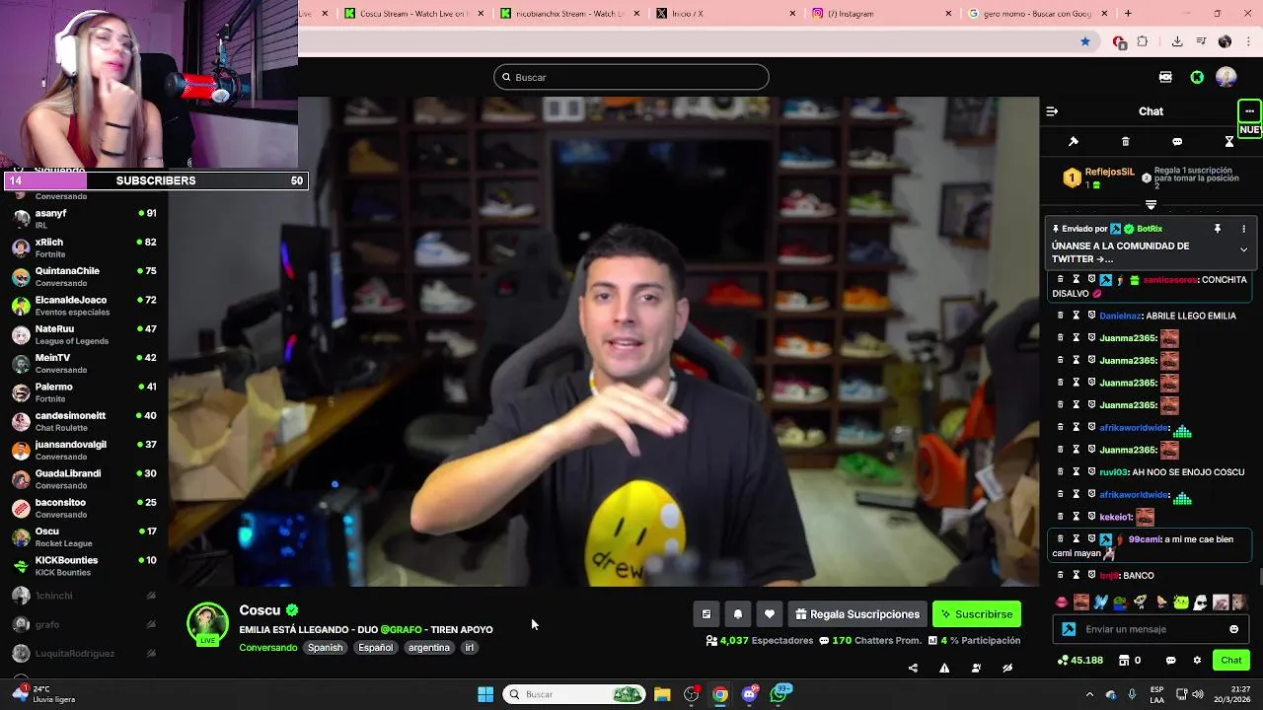Image resolution: width=1263 pixels, height=710 pixels.
Task: Click the report warning triangle icon
Action: tap(944, 668)
